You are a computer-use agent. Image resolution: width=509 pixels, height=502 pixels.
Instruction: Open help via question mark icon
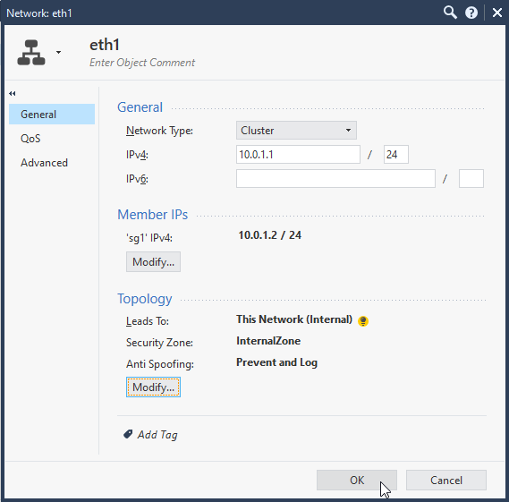471,13
